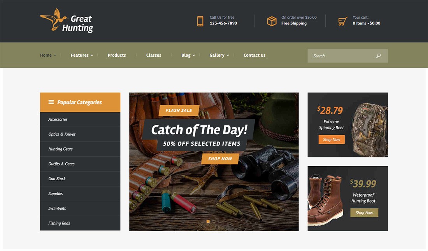Select the third slider dot indicator
The image size is (428, 251).
point(220,221)
